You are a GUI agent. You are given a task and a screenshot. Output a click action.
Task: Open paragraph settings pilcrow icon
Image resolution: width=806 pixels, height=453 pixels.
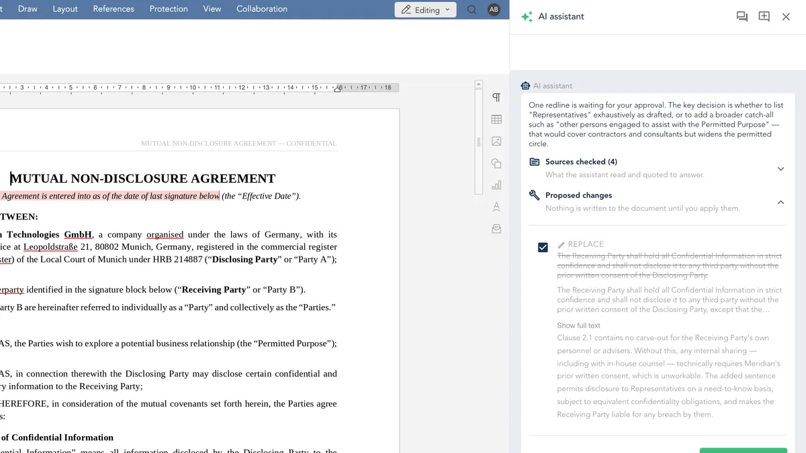tap(496, 97)
